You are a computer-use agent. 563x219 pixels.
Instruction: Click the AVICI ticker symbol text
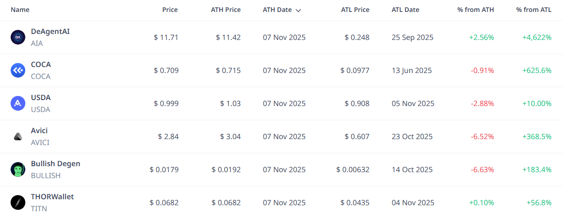coord(40,143)
